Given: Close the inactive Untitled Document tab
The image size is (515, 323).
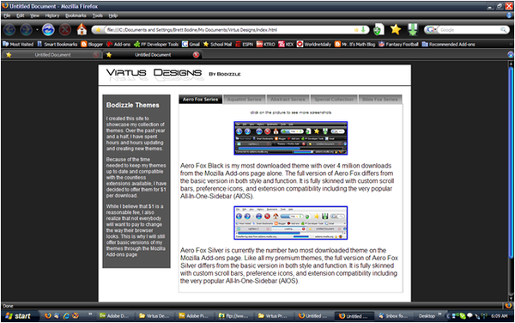Looking at the screenshot, I should pyautogui.click(x=96, y=55).
